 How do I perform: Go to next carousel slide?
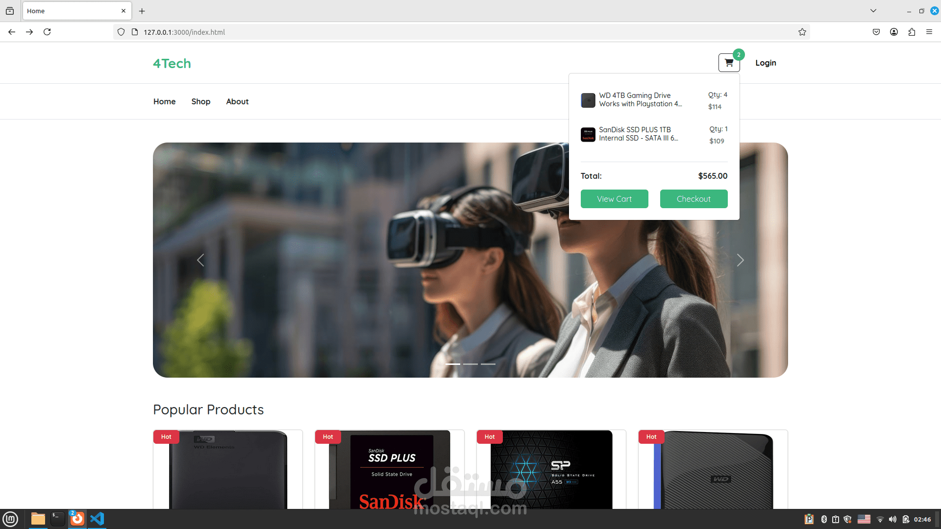click(x=740, y=260)
